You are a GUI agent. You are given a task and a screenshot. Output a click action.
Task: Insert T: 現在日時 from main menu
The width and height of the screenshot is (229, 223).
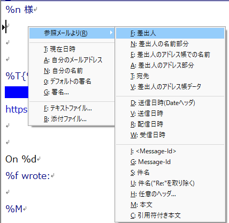(72, 49)
